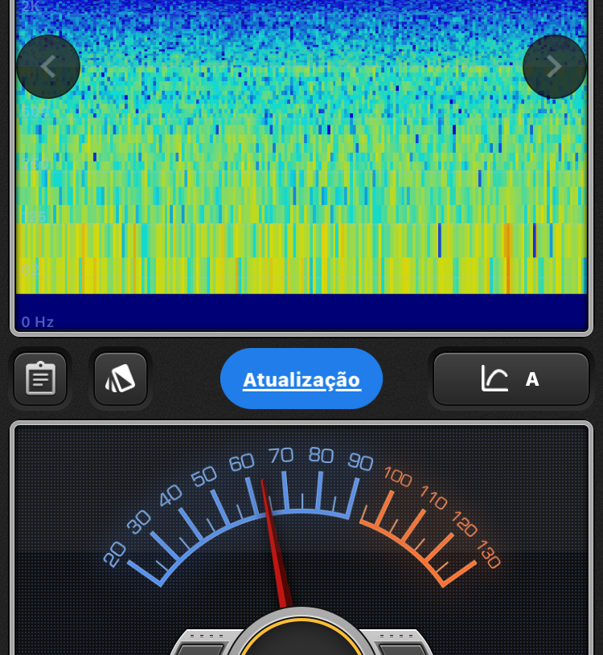The image size is (603, 655).
Task: Go to the next chart view
Action: coord(555,67)
